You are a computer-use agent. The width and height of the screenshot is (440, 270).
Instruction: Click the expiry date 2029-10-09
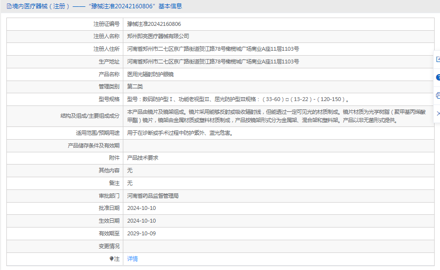point(141,233)
